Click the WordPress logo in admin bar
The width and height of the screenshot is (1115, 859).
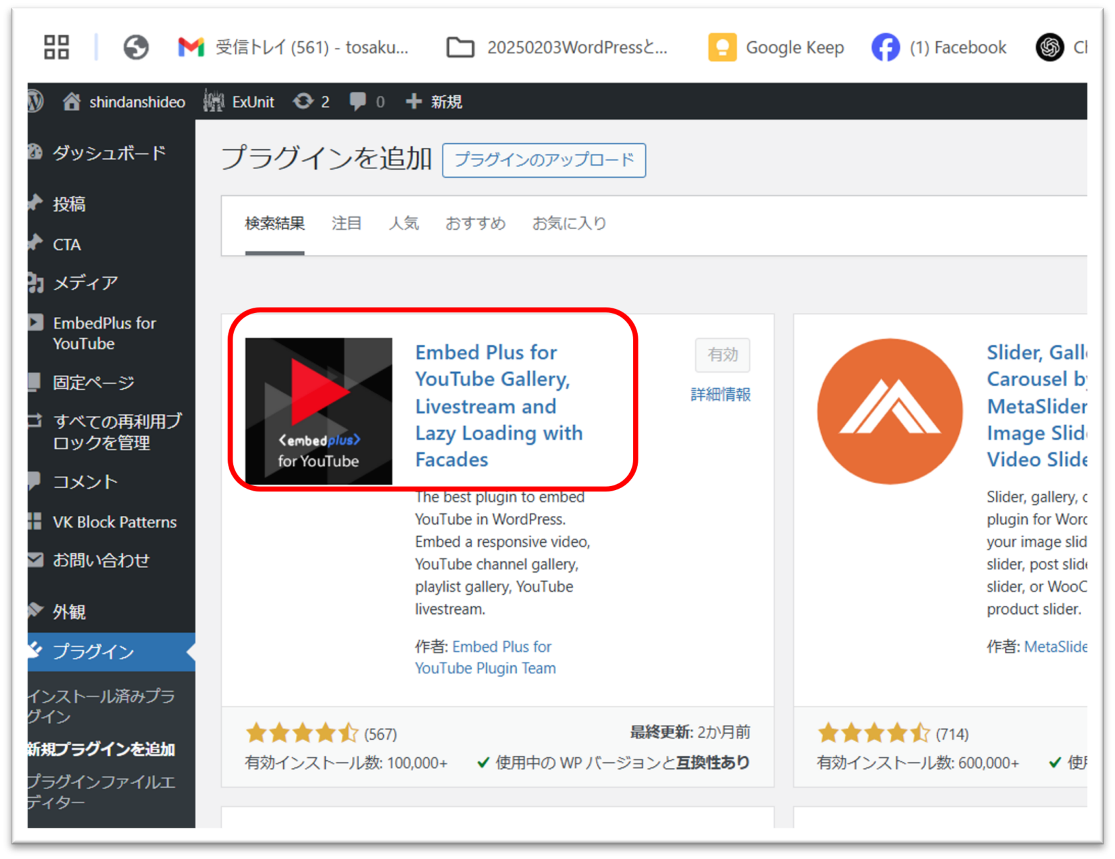click(35, 101)
